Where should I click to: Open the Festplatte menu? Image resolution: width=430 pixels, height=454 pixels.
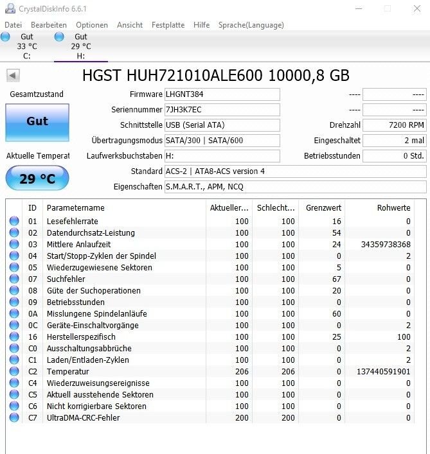click(x=168, y=25)
